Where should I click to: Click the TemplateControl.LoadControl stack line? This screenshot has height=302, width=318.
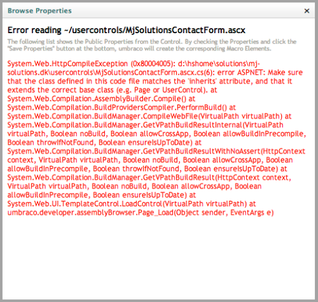132,204
